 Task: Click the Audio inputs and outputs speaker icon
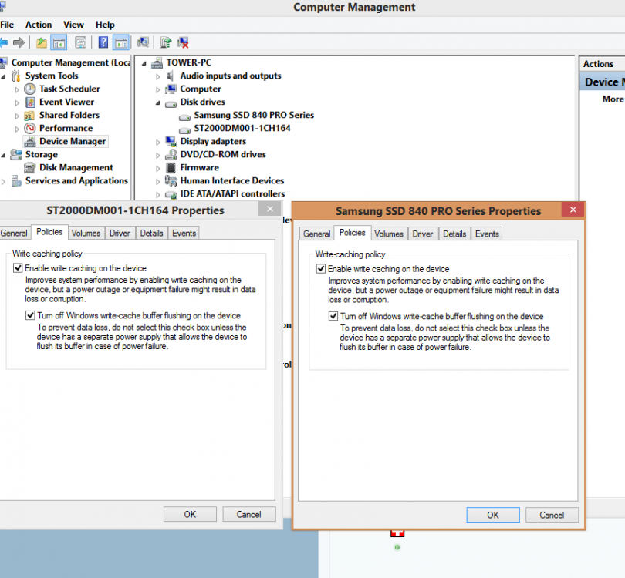click(x=171, y=76)
